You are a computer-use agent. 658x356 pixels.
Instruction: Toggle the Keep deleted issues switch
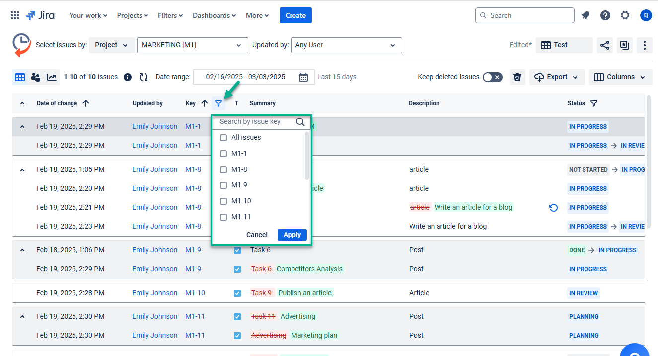[x=492, y=77]
